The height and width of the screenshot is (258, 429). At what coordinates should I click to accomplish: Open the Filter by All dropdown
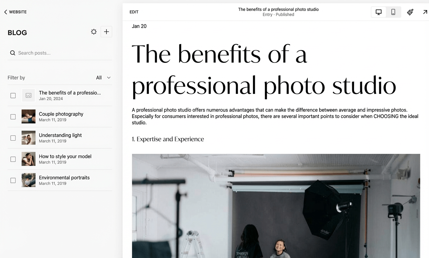click(x=103, y=78)
